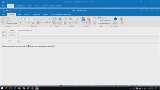Screen dimensions: 160x90
Task: Toggle underline formatting
Action: [x=25, y=22]
